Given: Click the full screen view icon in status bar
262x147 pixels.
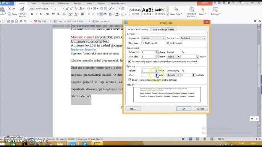Looking at the screenshot, I should coord(183,139).
